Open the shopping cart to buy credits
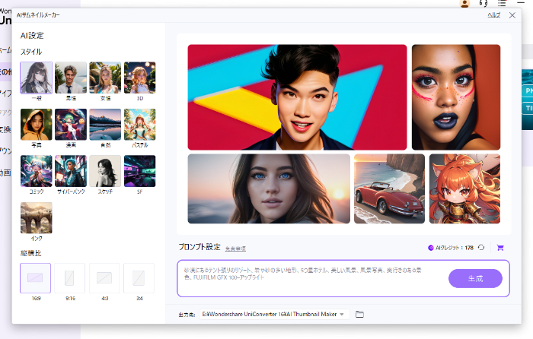533x339 pixels. 500,248
